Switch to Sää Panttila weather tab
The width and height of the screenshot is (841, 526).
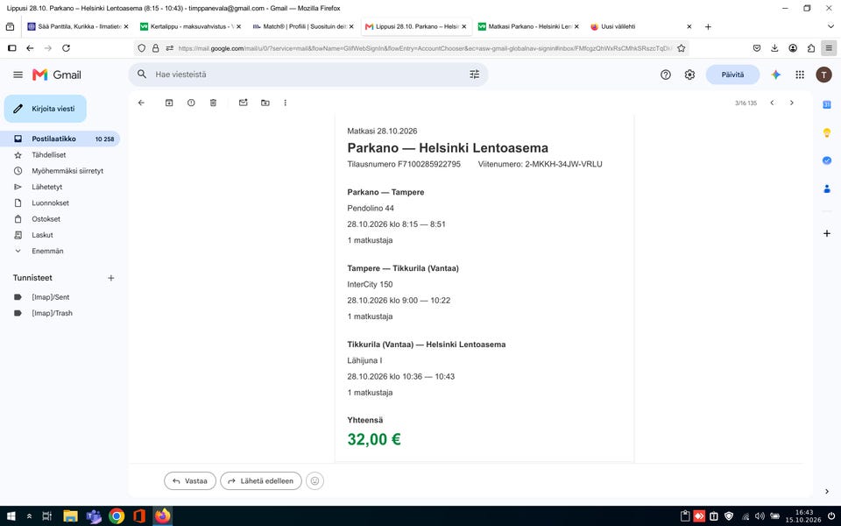(78, 26)
